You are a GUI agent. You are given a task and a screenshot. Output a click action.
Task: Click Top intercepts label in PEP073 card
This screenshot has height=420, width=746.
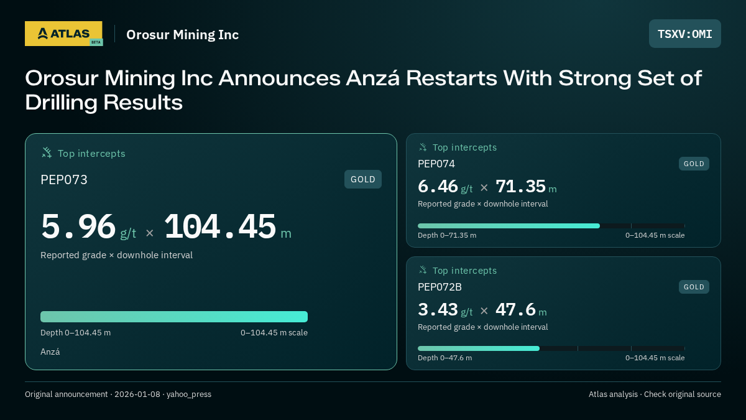(91, 153)
